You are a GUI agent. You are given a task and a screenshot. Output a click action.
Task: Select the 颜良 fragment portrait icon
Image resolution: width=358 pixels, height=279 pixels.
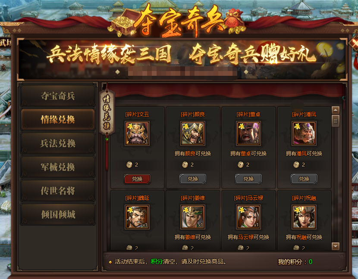pyautogui.click(x=193, y=133)
